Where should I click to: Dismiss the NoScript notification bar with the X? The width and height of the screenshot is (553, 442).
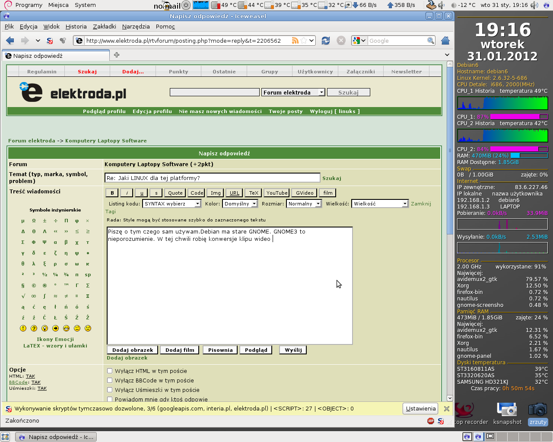[x=447, y=408]
